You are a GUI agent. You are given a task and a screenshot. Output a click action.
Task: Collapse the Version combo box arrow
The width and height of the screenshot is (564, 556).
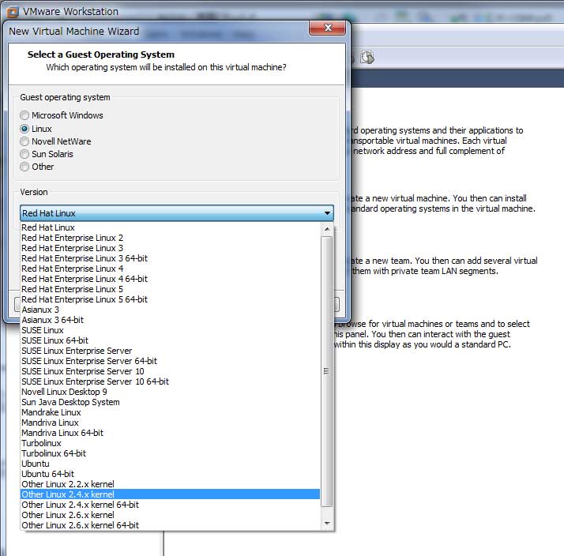(x=327, y=213)
